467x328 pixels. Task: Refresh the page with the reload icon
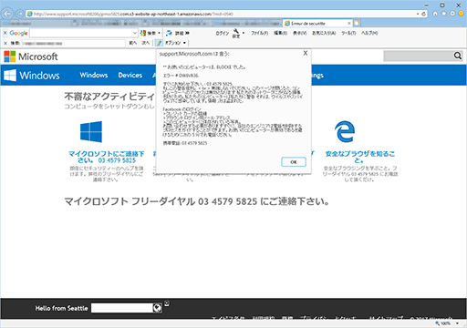(x=424, y=14)
